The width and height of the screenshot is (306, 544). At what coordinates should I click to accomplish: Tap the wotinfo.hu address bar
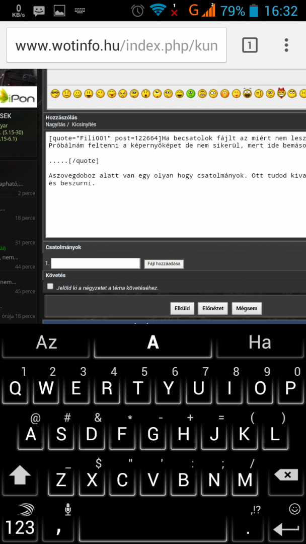(116, 46)
